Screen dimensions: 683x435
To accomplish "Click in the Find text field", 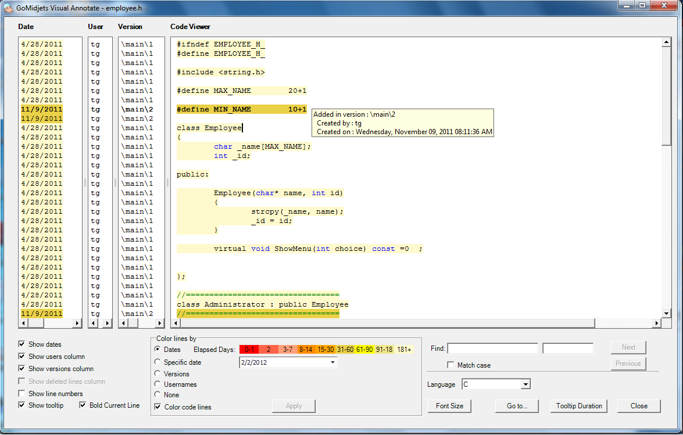I will 492,348.
